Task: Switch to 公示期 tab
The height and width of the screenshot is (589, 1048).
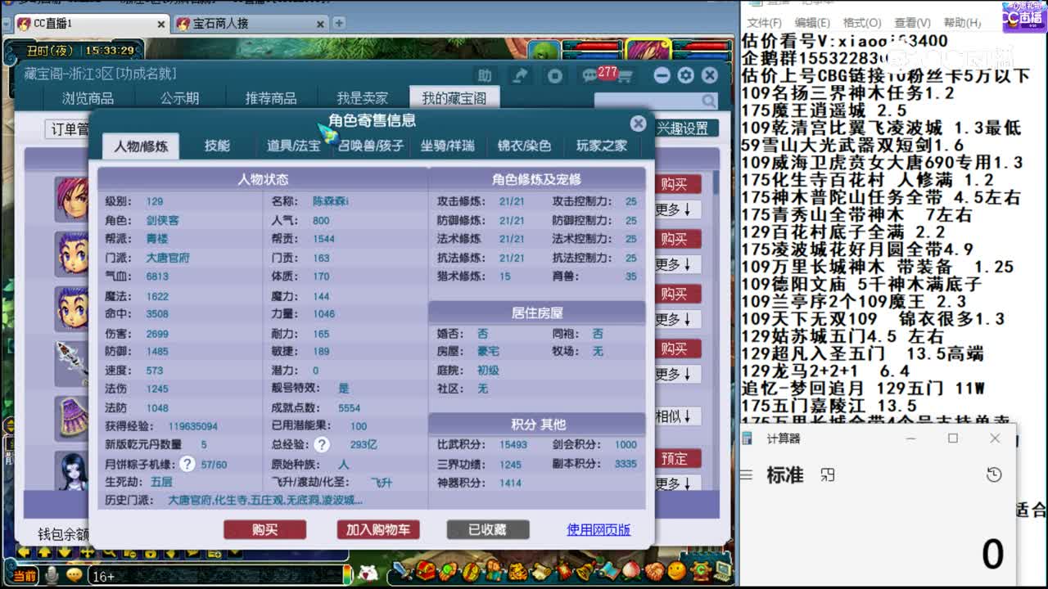Action: 179,98
